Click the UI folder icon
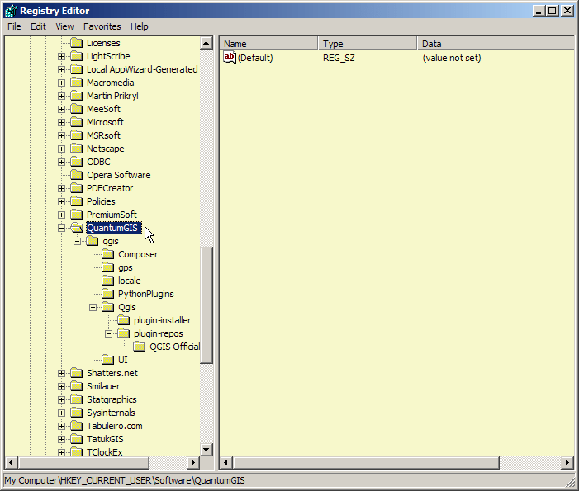Screen dimensions: 579x491 tap(108, 360)
